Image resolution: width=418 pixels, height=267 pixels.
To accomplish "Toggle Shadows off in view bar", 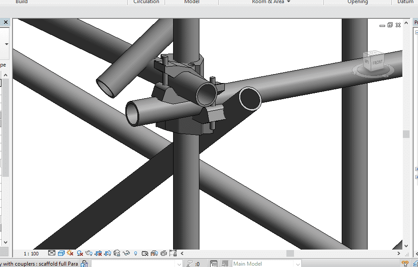I will click(x=80, y=254).
